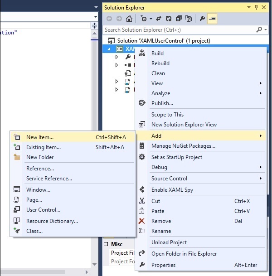Image resolution: width=272 pixels, height=276 pixels.
Task: Click the editor horizontal scrollbar right arrow
Action: (x=87, y=272)
